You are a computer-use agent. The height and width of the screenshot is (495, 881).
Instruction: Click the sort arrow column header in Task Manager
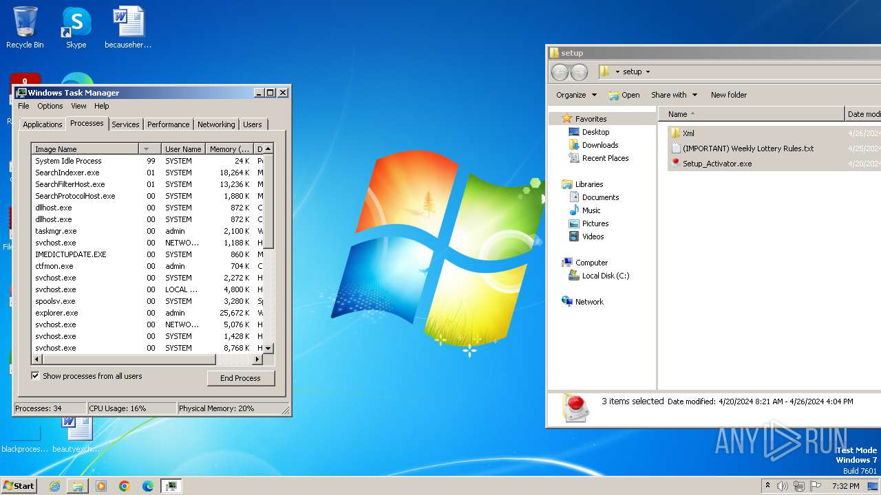(149, 149)
